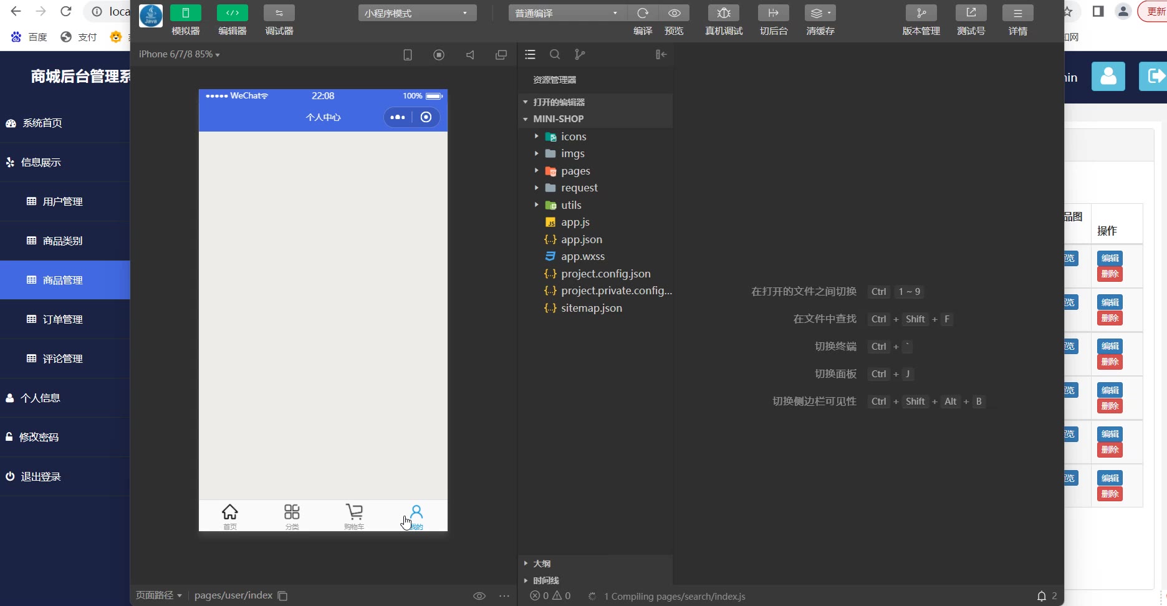
Task: Open the source control branch icon
Action: click(x=580, y=55)
